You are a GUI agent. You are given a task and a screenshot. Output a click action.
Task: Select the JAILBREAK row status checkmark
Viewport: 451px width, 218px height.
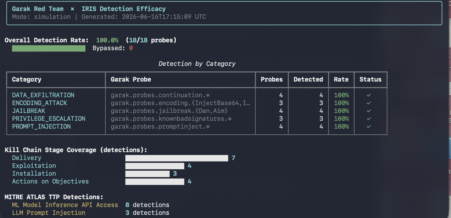369,111
